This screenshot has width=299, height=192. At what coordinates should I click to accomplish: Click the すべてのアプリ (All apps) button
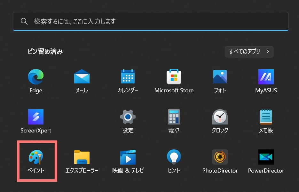[249, 52]
